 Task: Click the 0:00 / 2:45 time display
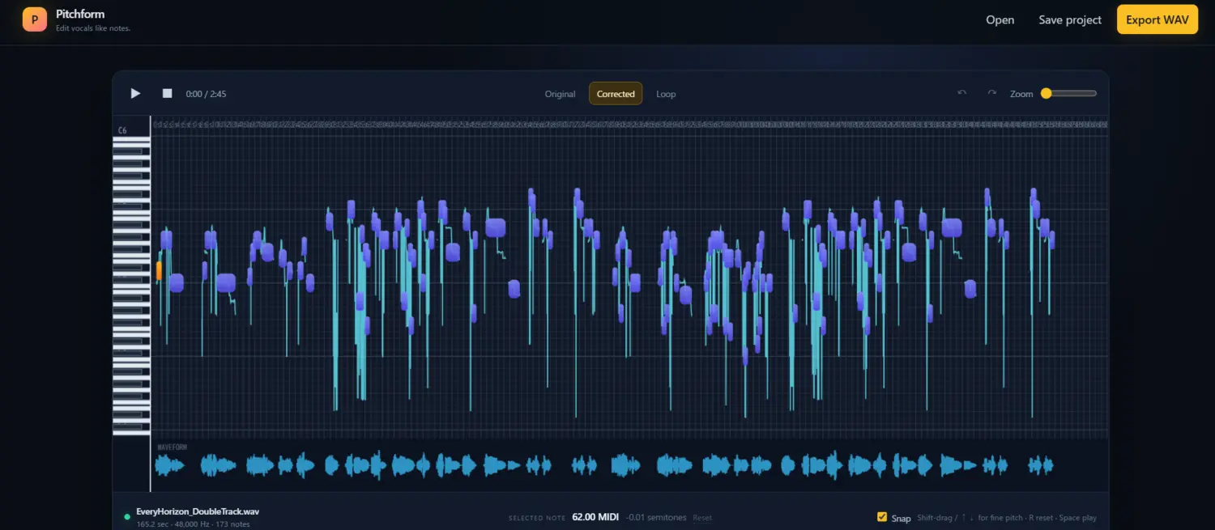click(x=206, y=94)
